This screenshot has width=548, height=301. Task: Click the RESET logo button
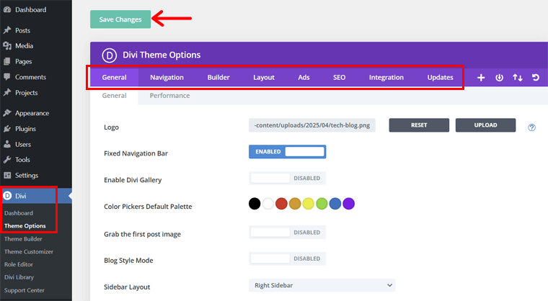point(419,125)
